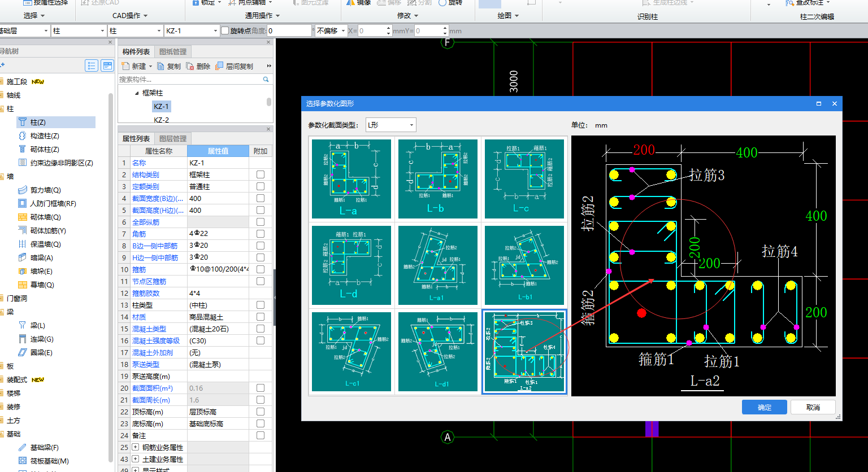The width and height of the screenshot is (868, 472).
Task: Select the 砌体墙(Q) masonry wall icon
Action: click(x=23, y=217)
